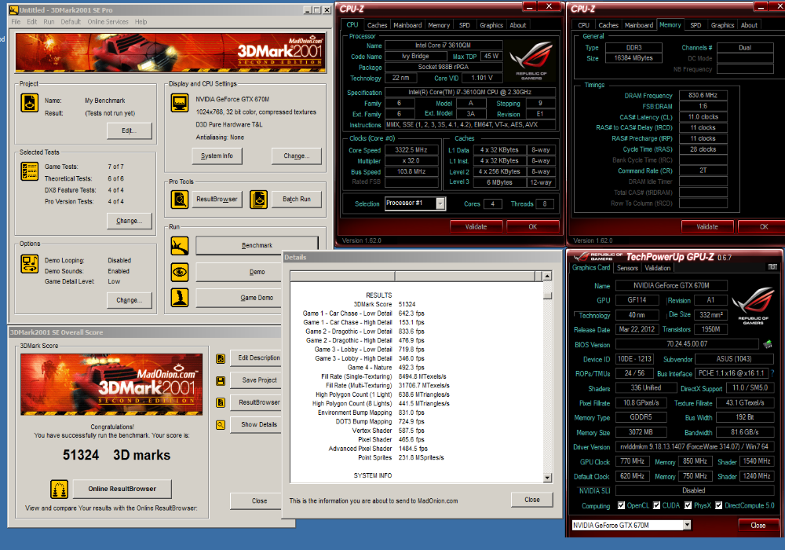This screenshot has width=785, height=550.
Task: Click the Batch Run button
Action: (x=297, y=200)
